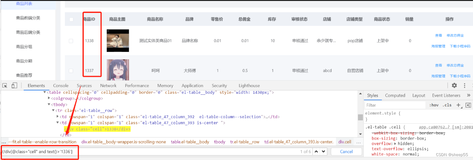473x160 pixels.
Task: Switch to the Elements tab
Action: coord(36,86)
